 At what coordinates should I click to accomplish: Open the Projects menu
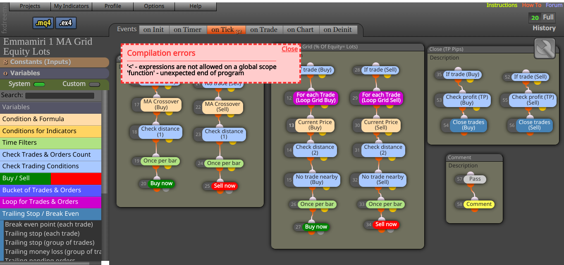pyautogui.click(x=30, y=6)
